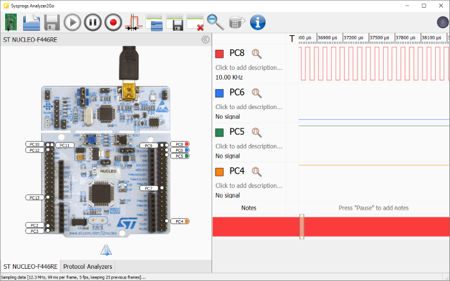Enable the PC11 pin on the board
The image size is (450, 281).
(x=65, y=146)
